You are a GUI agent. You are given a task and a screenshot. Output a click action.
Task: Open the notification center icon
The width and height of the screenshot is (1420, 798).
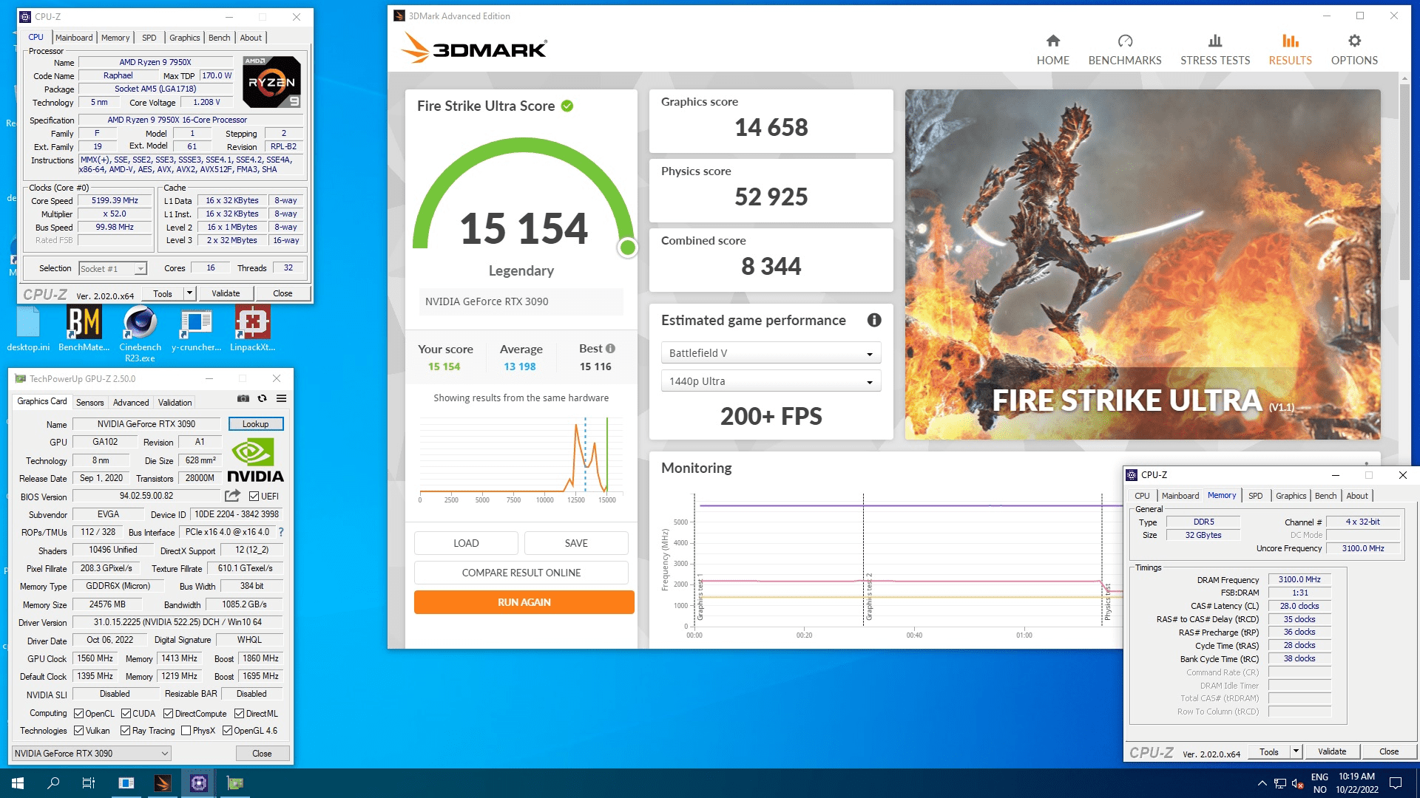pos(1396,783)
